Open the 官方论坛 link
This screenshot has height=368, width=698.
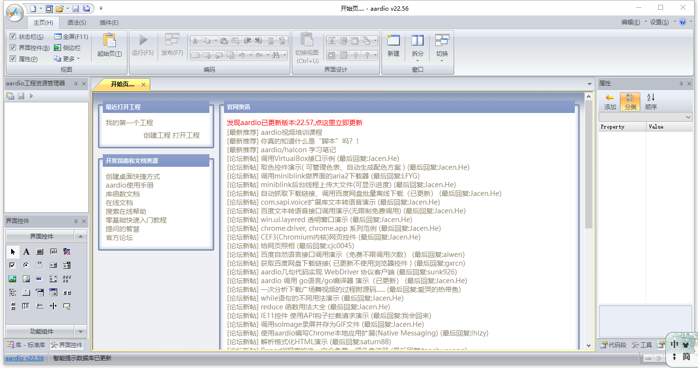coord(119,238)
